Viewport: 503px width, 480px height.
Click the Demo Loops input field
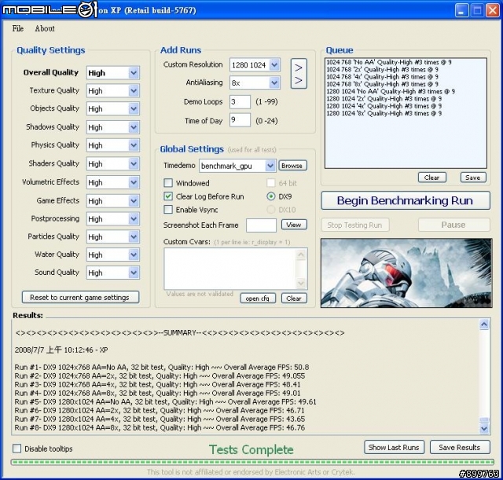(x=240, y=101)
